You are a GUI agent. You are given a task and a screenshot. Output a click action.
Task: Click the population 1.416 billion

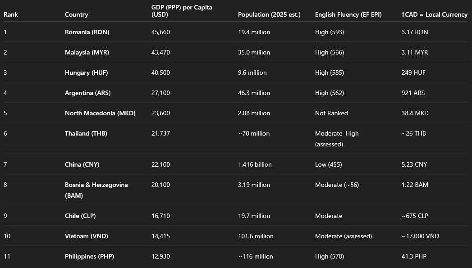click(255, 164)
